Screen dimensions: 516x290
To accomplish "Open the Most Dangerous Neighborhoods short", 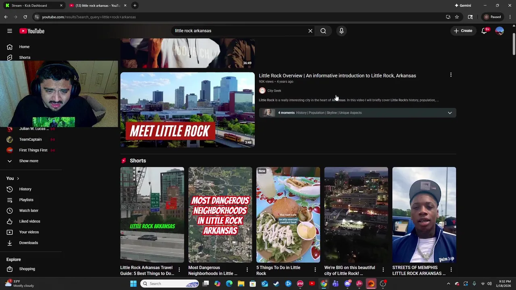I will click(x=220, y=215).
